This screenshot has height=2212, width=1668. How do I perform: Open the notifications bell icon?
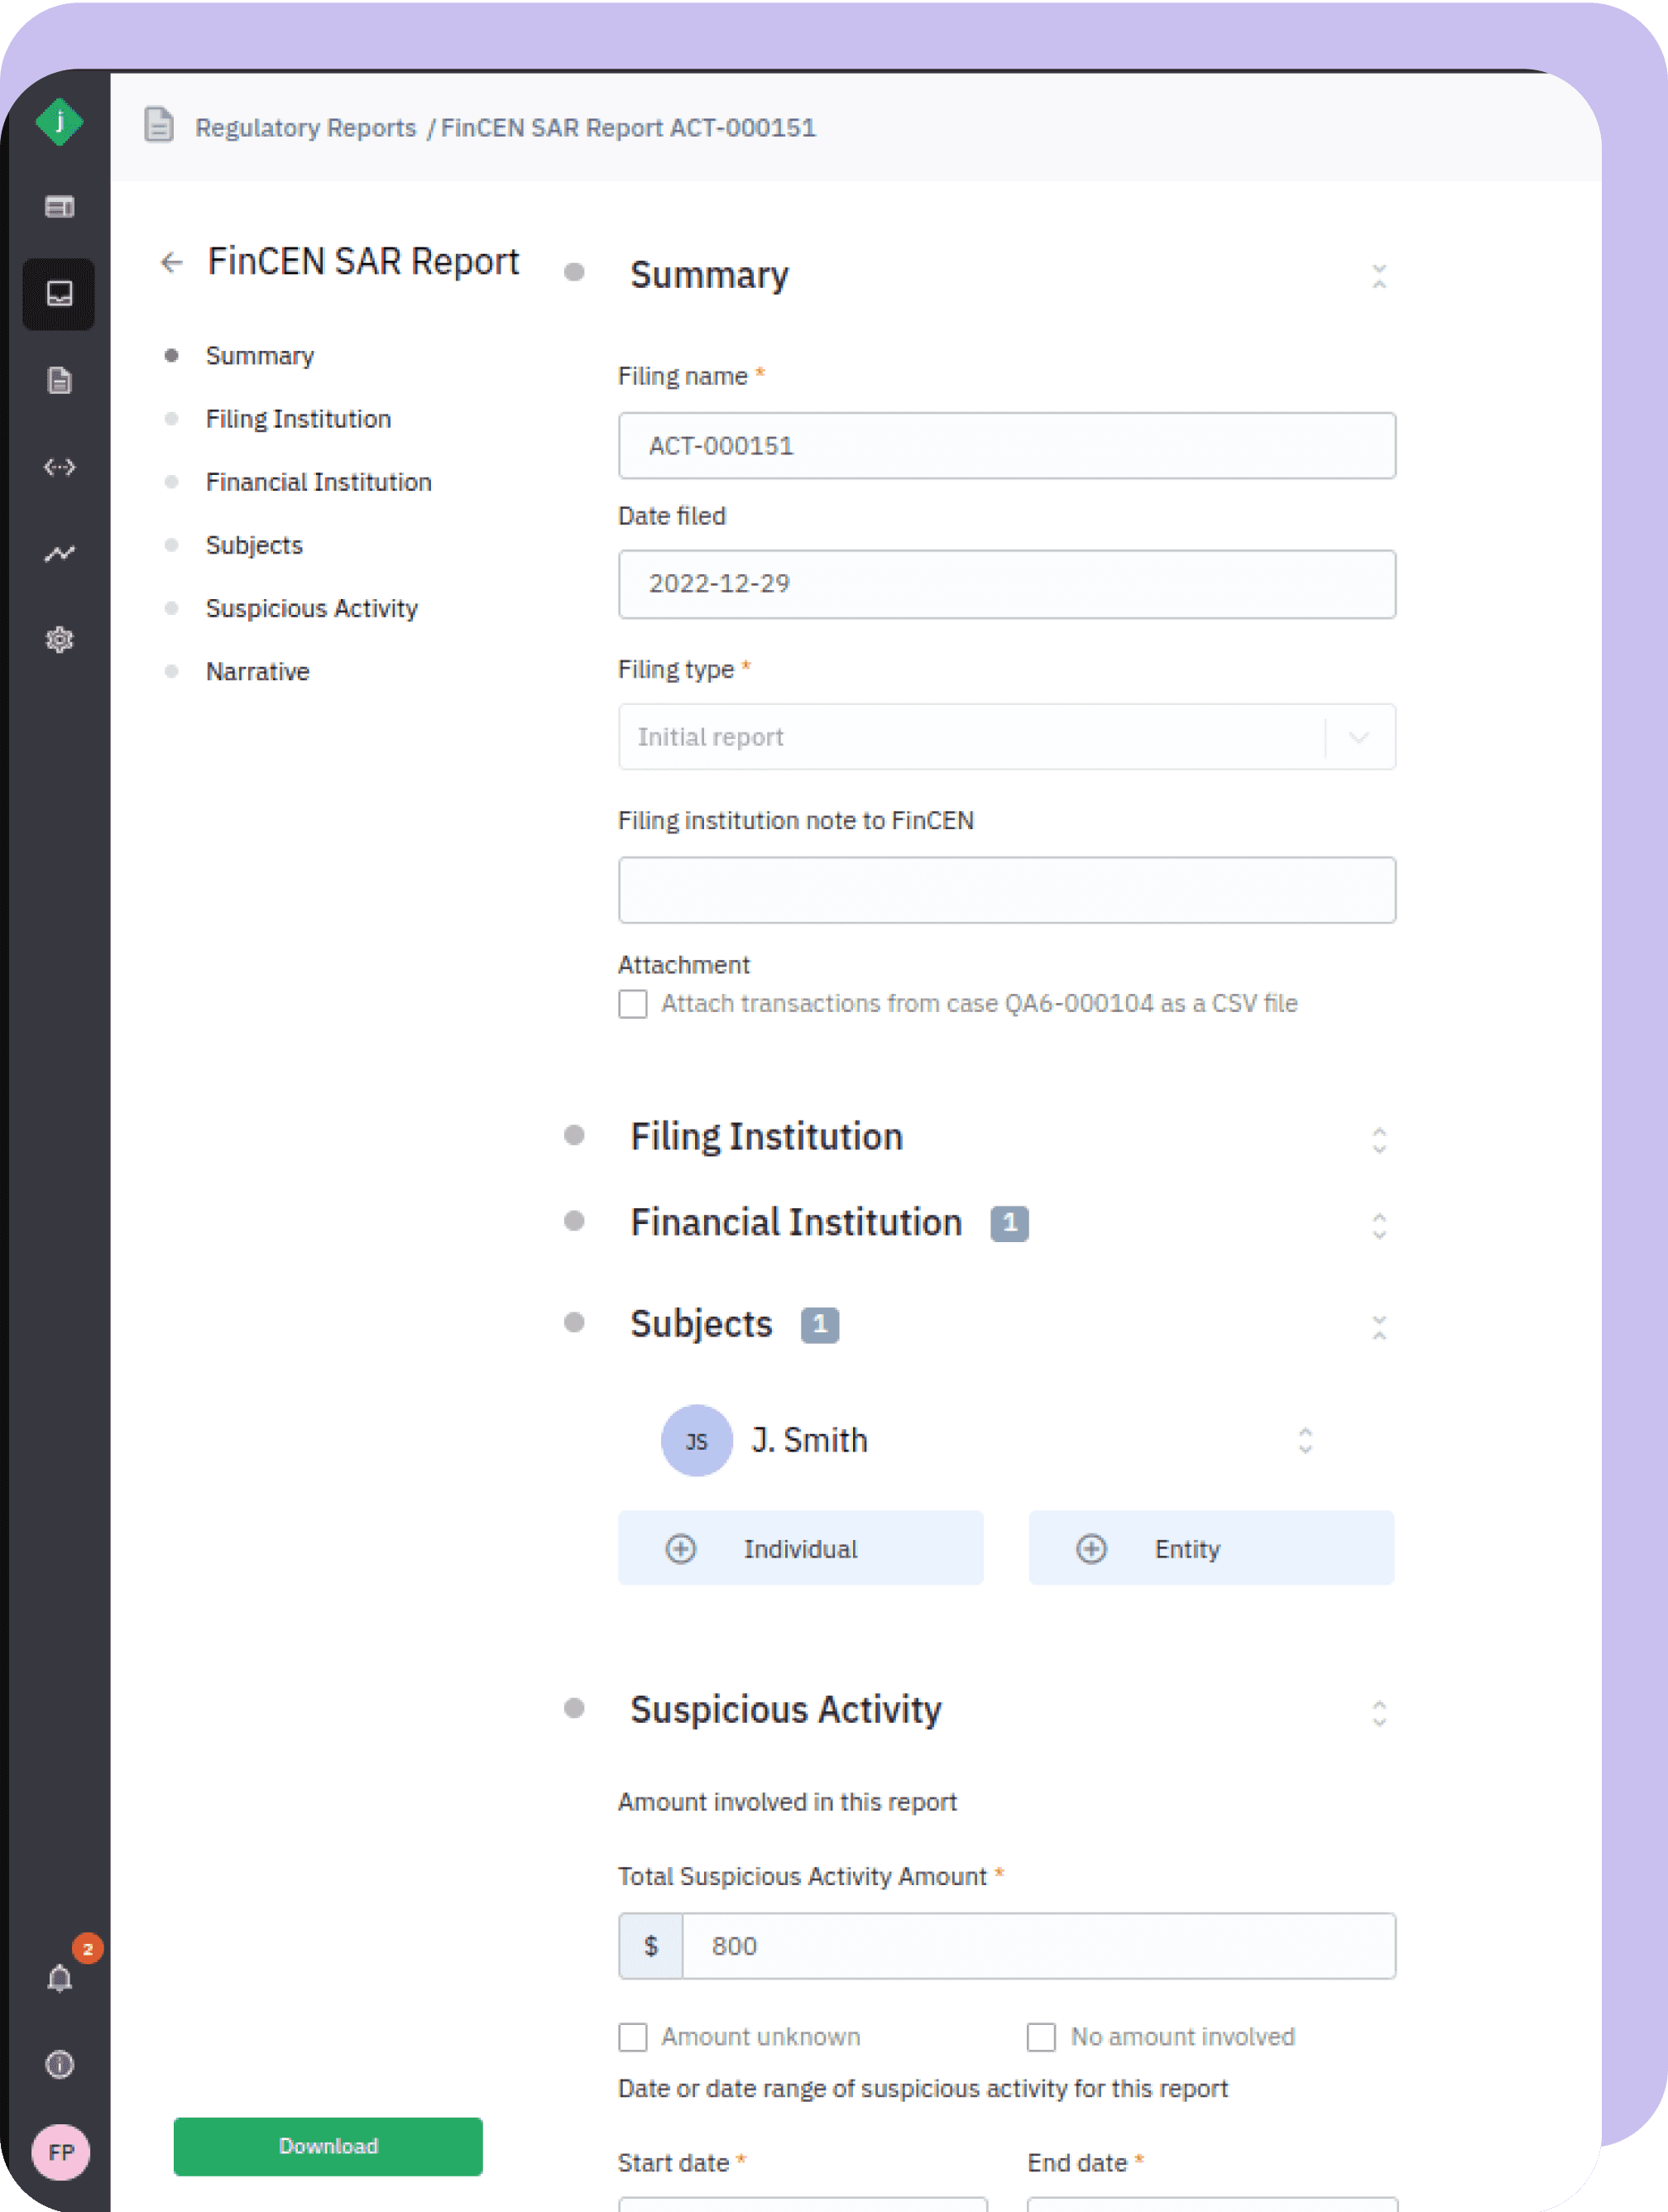point(59,1978)
